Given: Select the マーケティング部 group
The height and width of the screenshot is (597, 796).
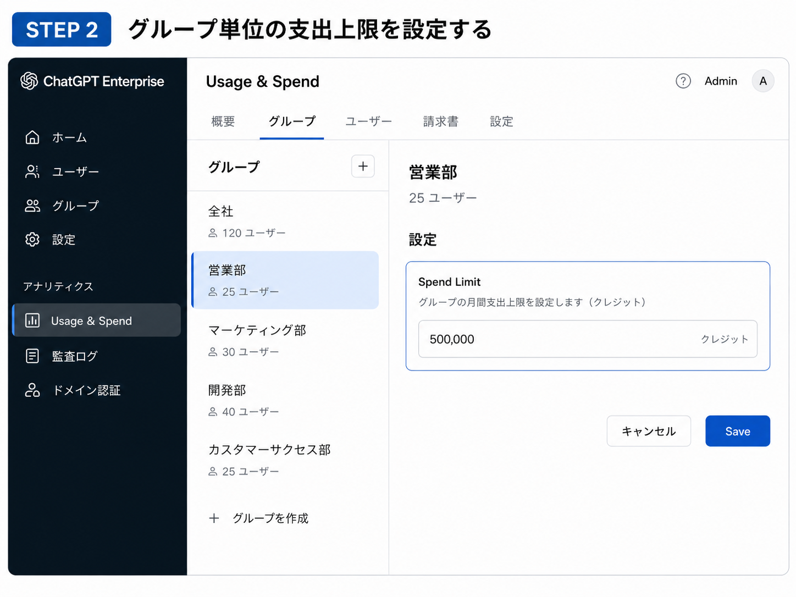Looking at the screenshot, I should click(285, 340).
